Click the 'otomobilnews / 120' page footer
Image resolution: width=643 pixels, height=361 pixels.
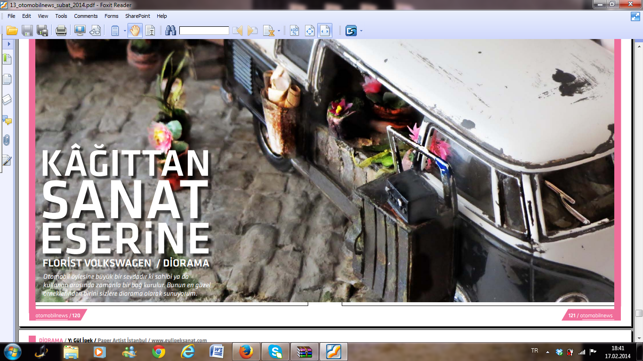57,315
